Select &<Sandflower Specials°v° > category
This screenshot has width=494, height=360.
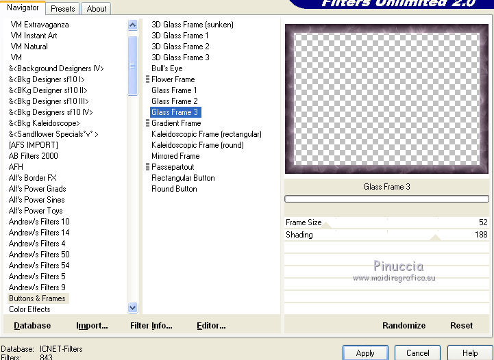pyautogui.click(x=53, y=134)
